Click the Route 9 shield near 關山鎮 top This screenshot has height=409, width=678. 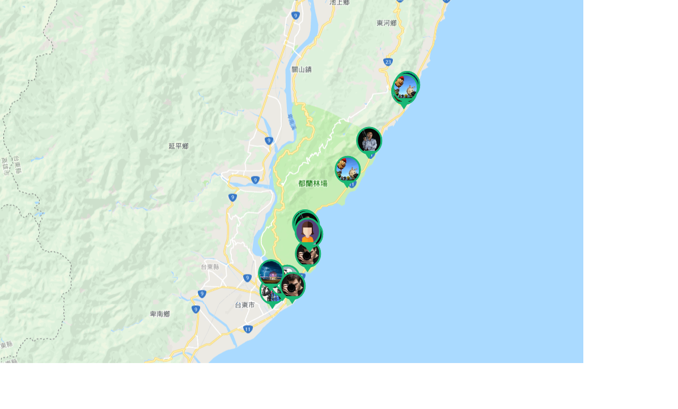click(x=295, y=15)
